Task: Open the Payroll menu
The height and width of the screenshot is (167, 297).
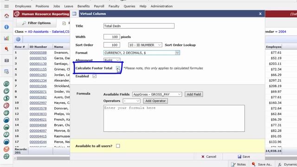Action: pyautogui.click(x=99, y=6)
